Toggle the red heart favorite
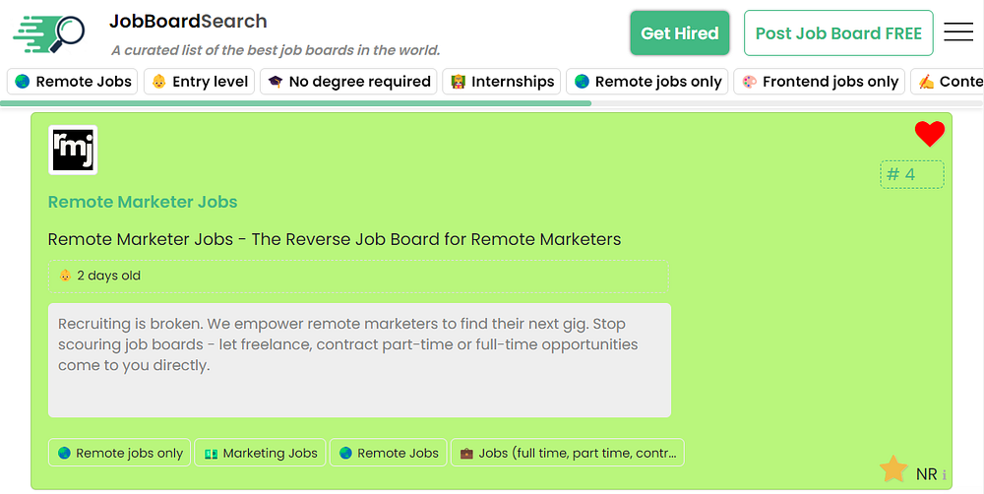984x494 pixels. [x=929, y=135]
